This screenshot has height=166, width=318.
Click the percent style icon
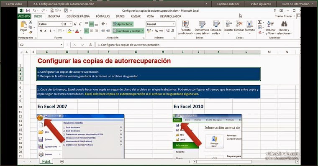pos(156,31)
